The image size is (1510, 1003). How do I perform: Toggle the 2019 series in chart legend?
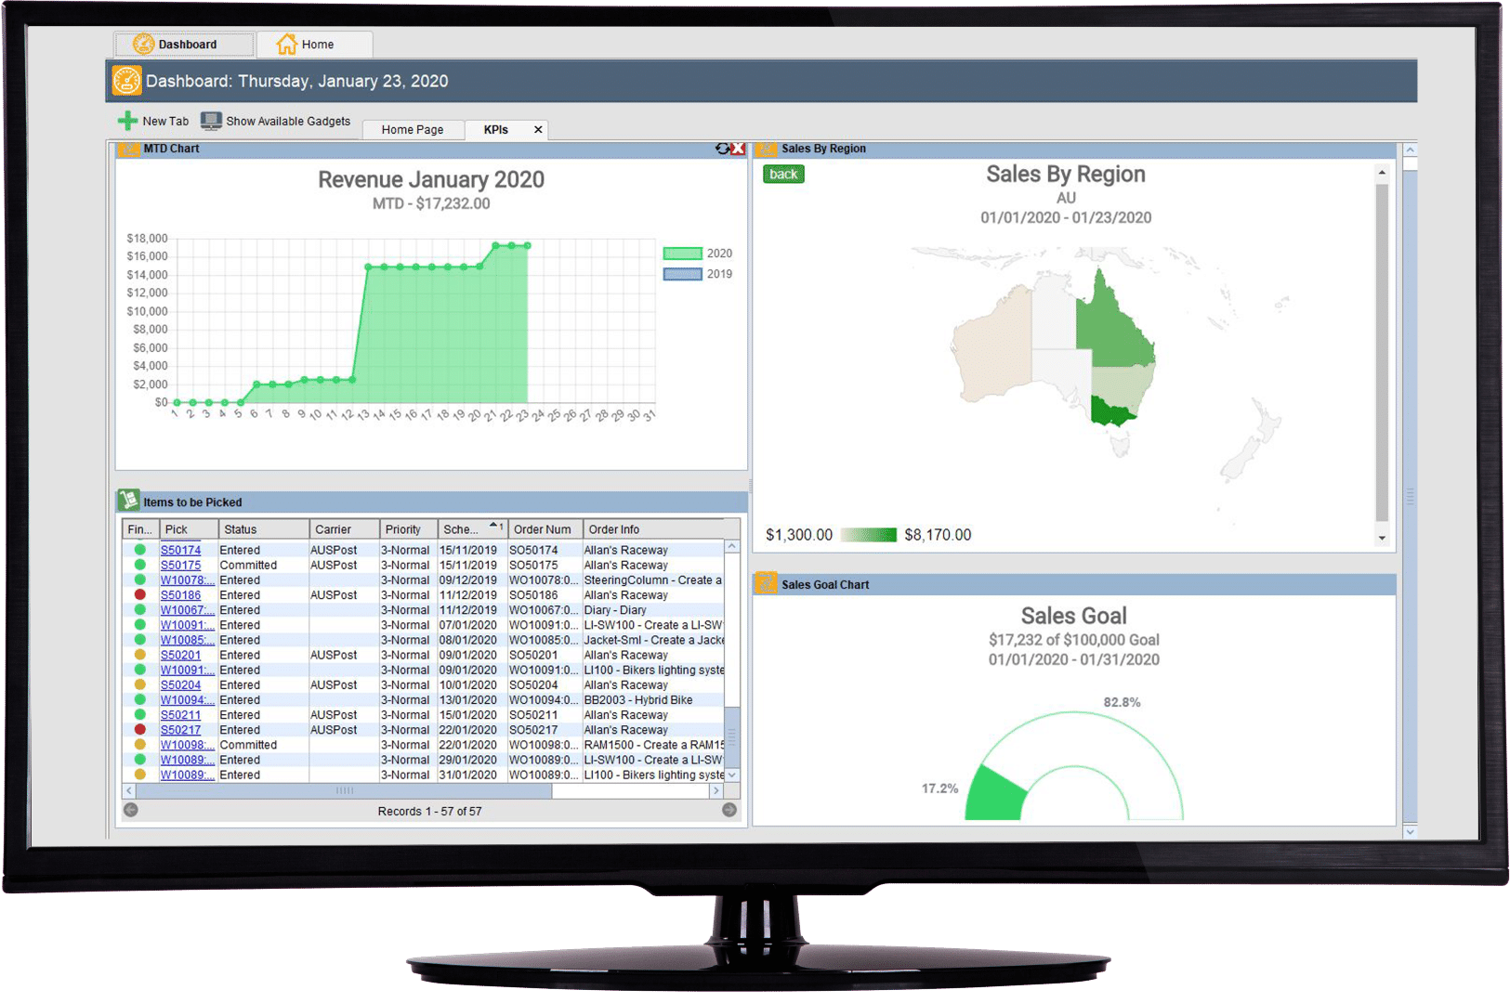[x=697, y=274]
